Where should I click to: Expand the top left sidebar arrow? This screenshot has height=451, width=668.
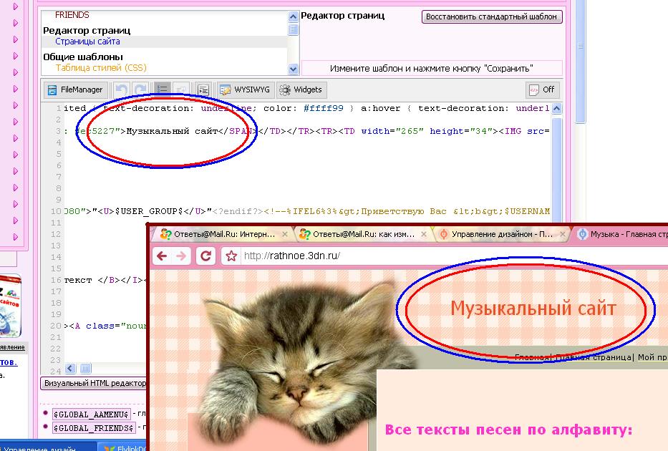[x=16, y=8]
